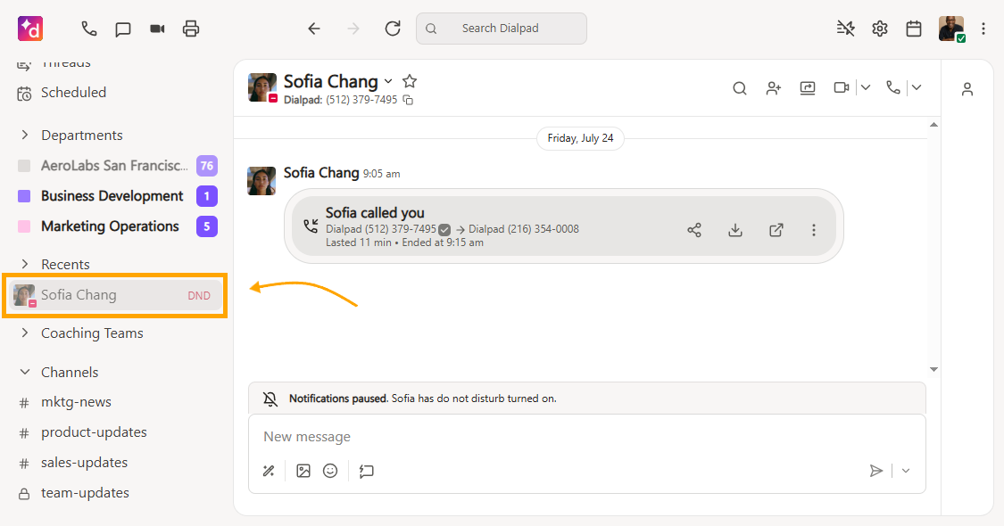Click the conversation scrollbar down arrow
Image resolution: width=1004 pixels, height=526 pixels.
click(x=933, y=369)
